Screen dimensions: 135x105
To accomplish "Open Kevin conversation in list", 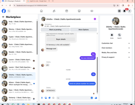I will click(18, 45).
